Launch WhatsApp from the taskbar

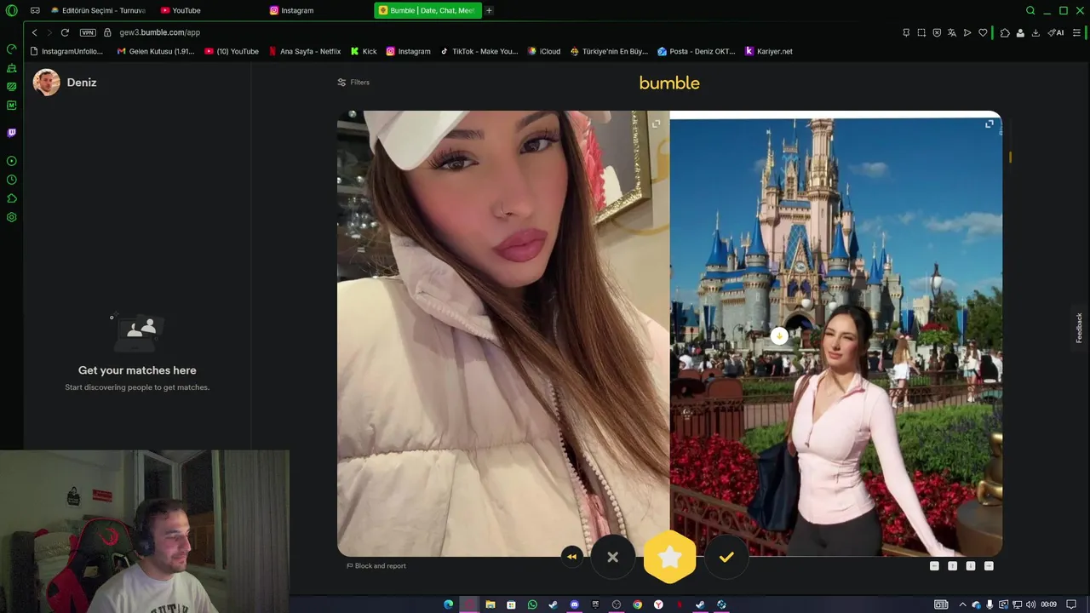tap(532, 604)
